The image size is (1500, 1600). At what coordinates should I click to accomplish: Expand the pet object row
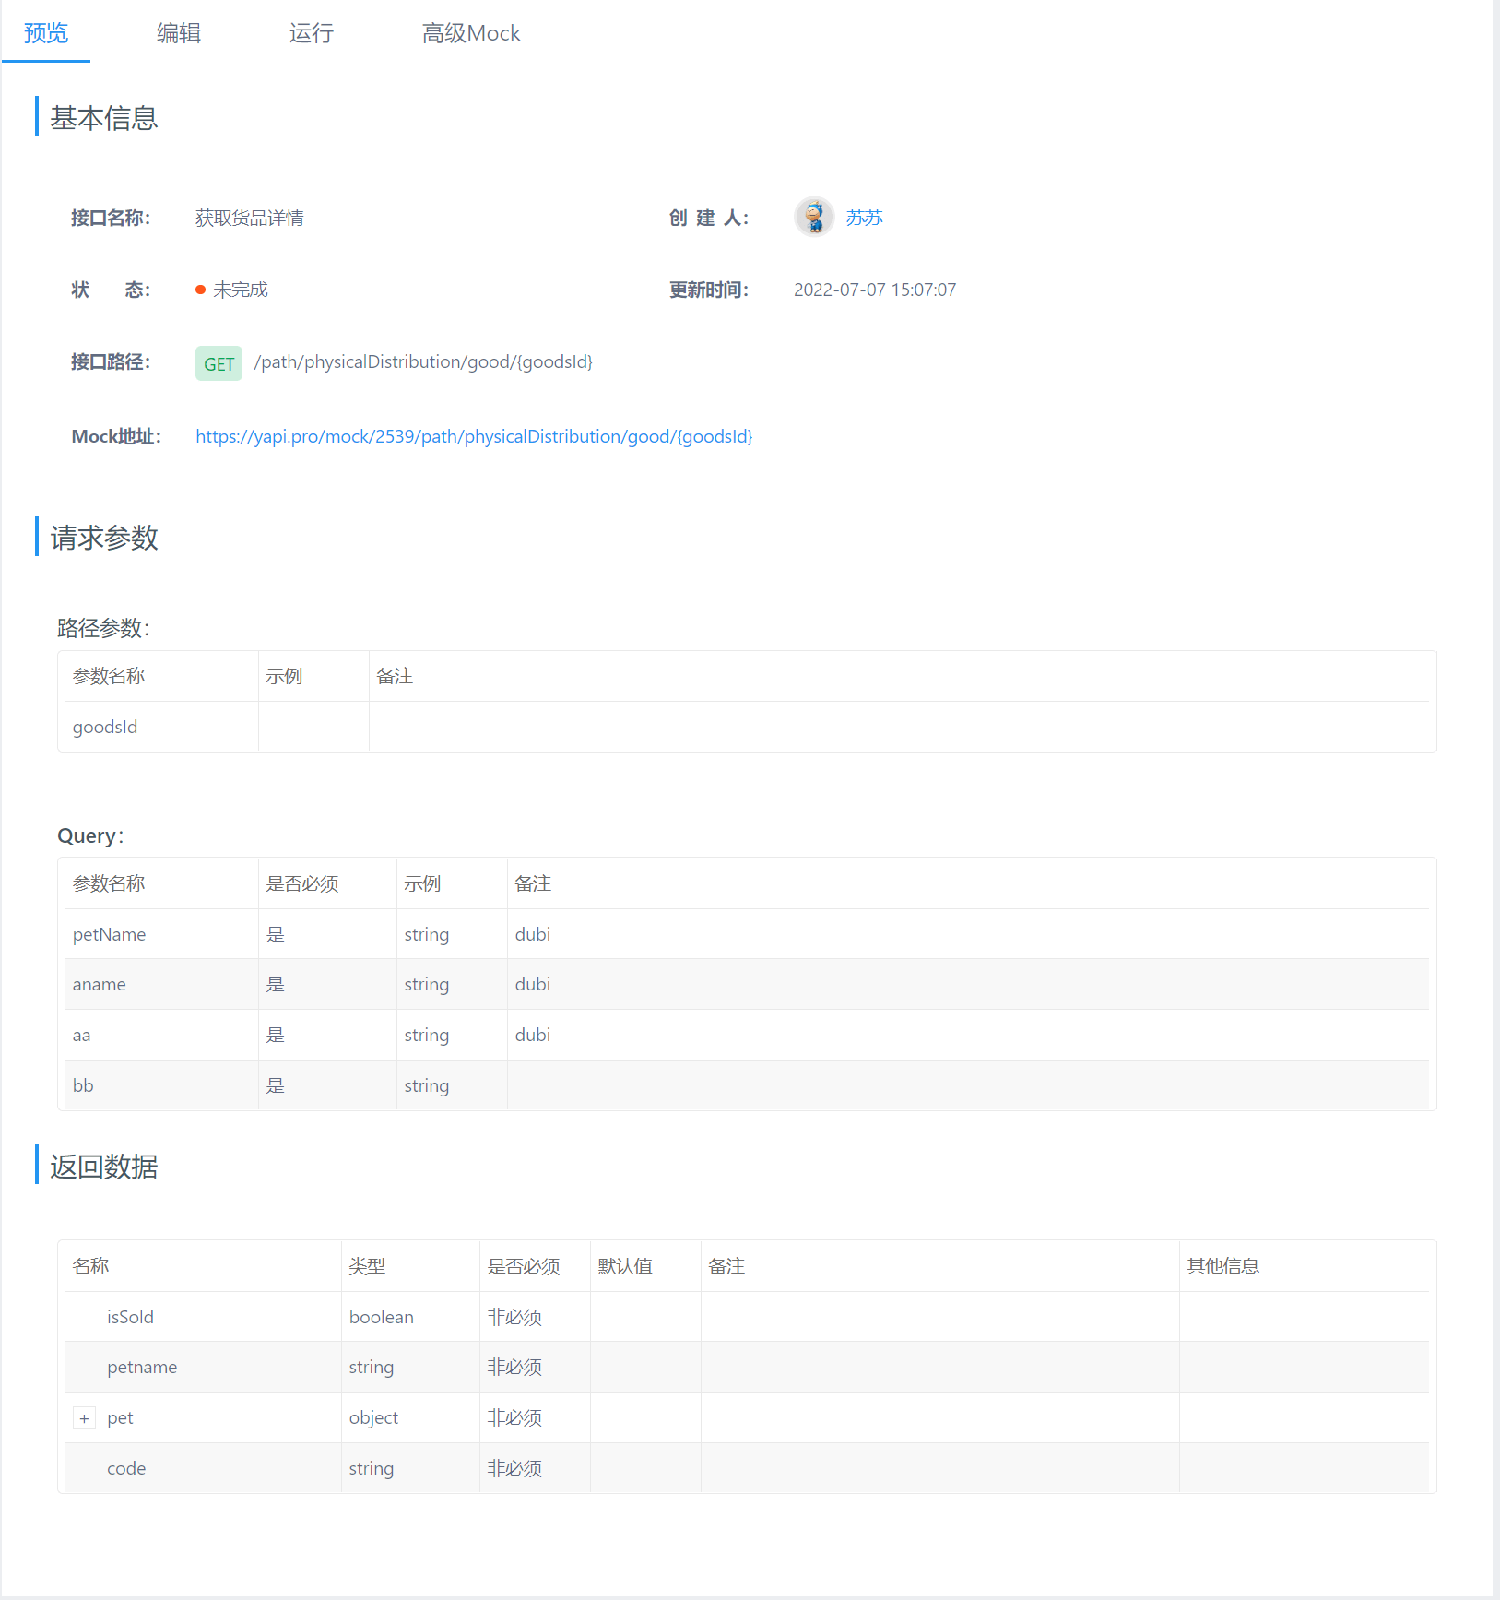(84, 1417)
